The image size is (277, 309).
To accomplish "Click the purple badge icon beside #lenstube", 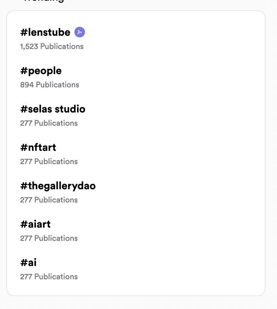I will coord(80,32).
